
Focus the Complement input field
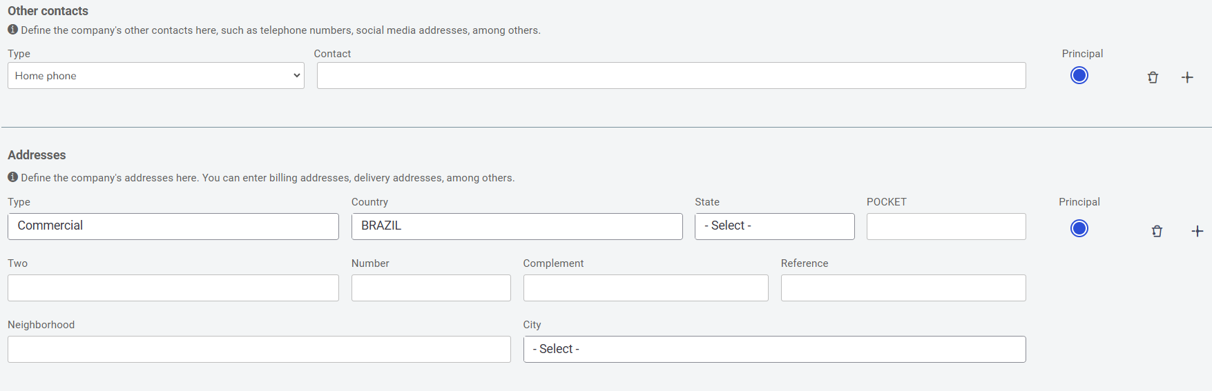click(646, 288)
